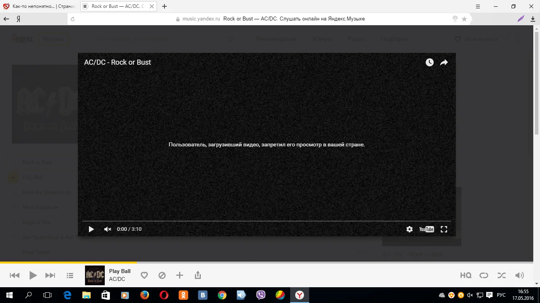Skip to previous track in music player

pyautogui.click(x=15, y=275)
